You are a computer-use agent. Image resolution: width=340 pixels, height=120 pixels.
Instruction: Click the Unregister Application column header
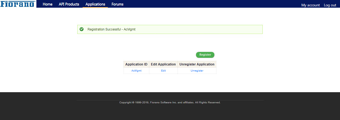[197, 64]
